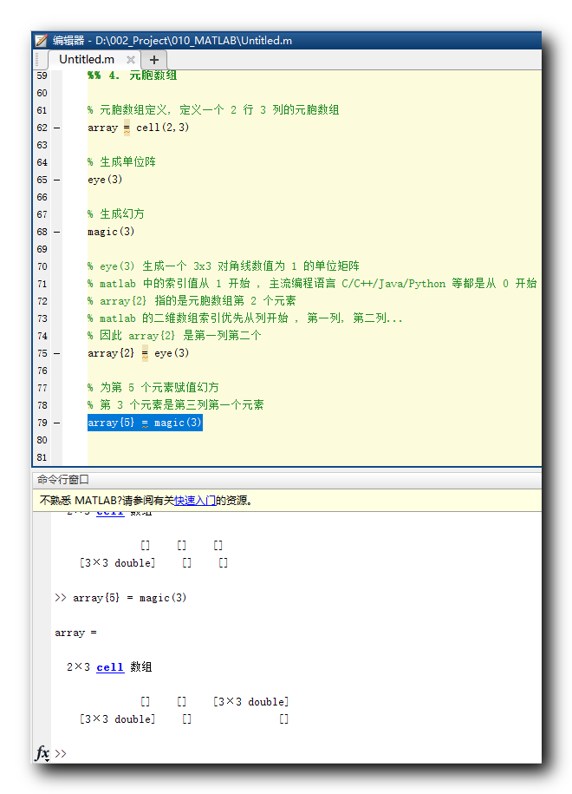Click the code 'array{2} = eye(3)' on line 75
This screenshot has height=794, width=572.
(138, 353)
